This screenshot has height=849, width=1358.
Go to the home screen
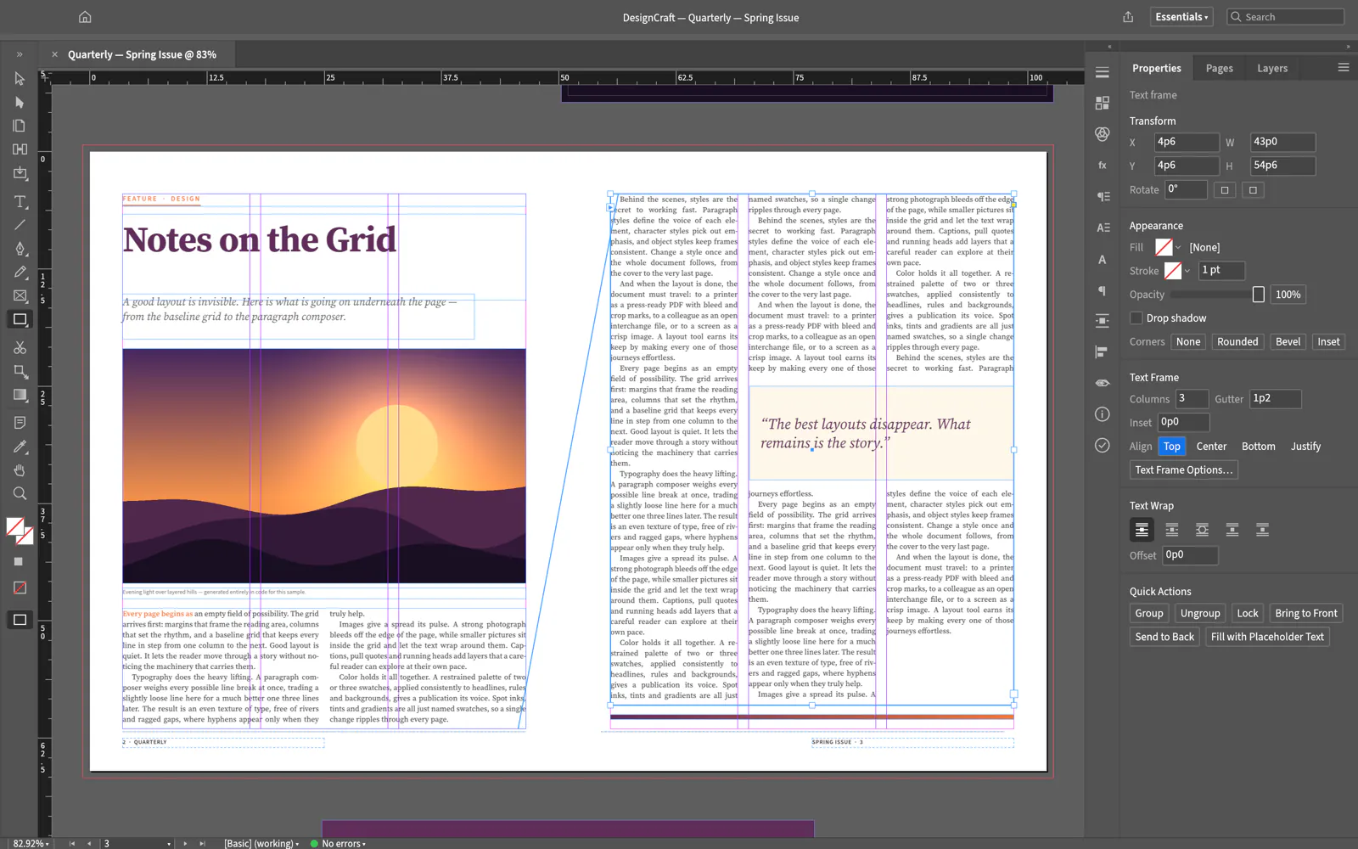85,17
